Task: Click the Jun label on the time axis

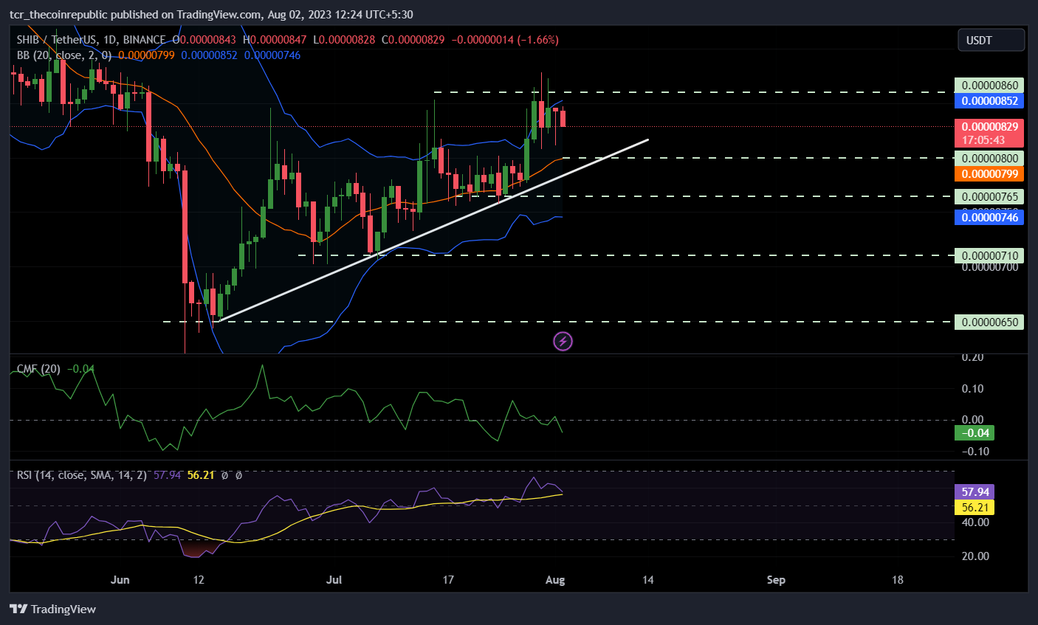Action: (120, 580)
